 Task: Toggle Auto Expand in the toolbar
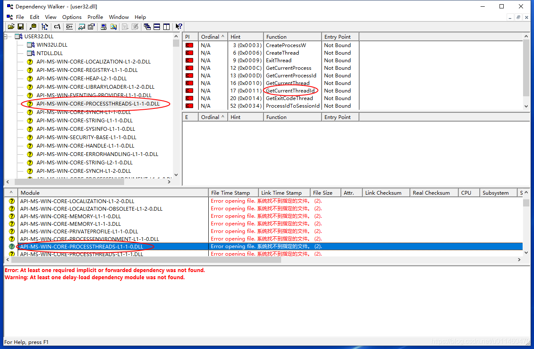45,26
